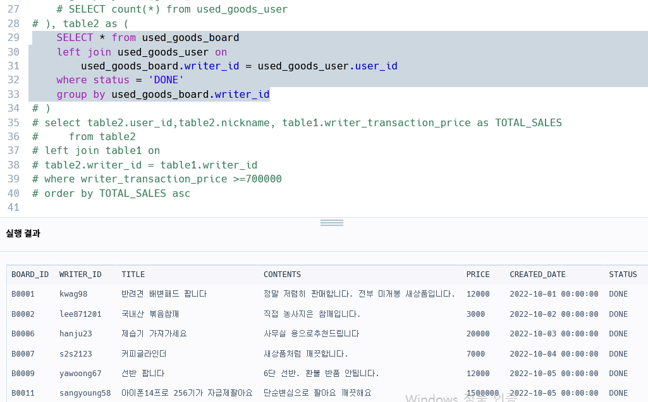Click TOTAL_SALES at end of line 35
The height and width of the screenshot is (402, 648).
coord(528,122)
